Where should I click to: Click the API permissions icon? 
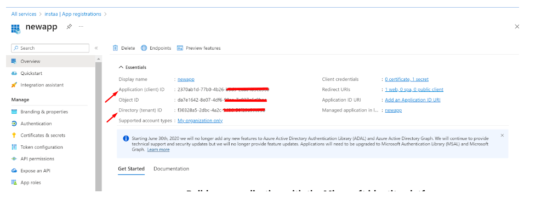point(14,159)
